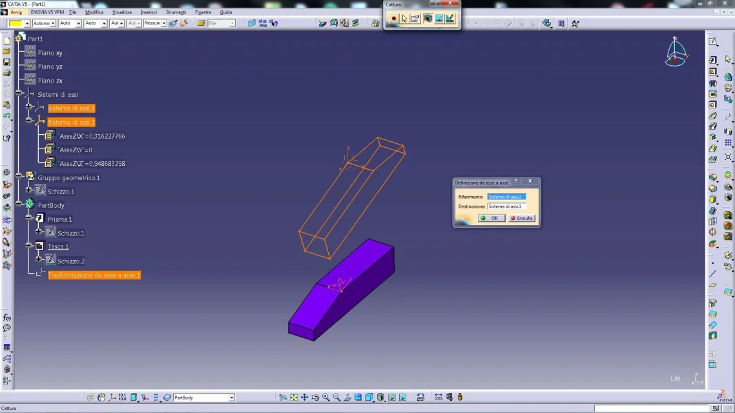735x413 pixels.
Task: Click the Destinazione field in the dialog
Action: (507, 206)
